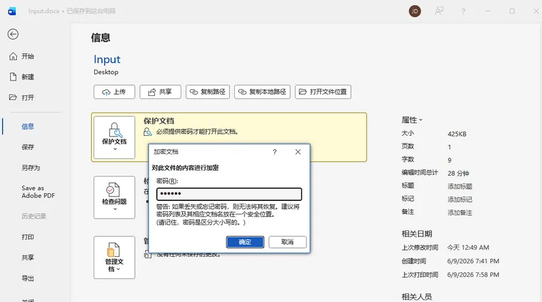Viewport: 542px width, 302px height.
Task: Choose 保存 from the sidebar
Action: pyautogui.click(x=28, y=147)
